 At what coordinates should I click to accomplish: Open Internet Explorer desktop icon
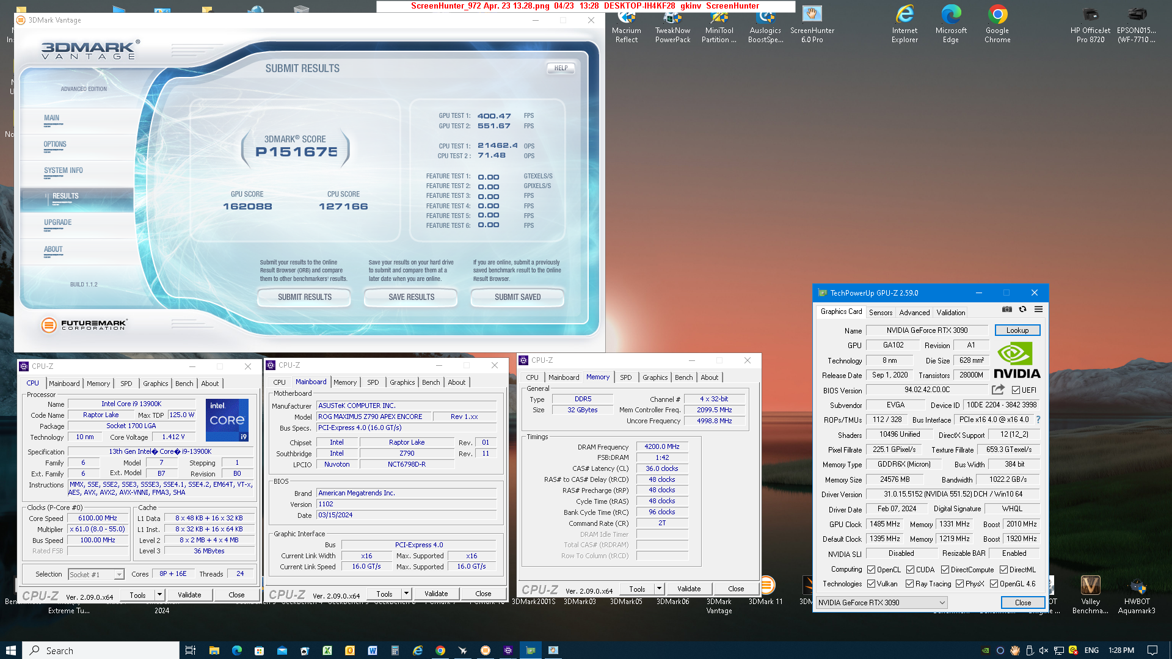905,24
